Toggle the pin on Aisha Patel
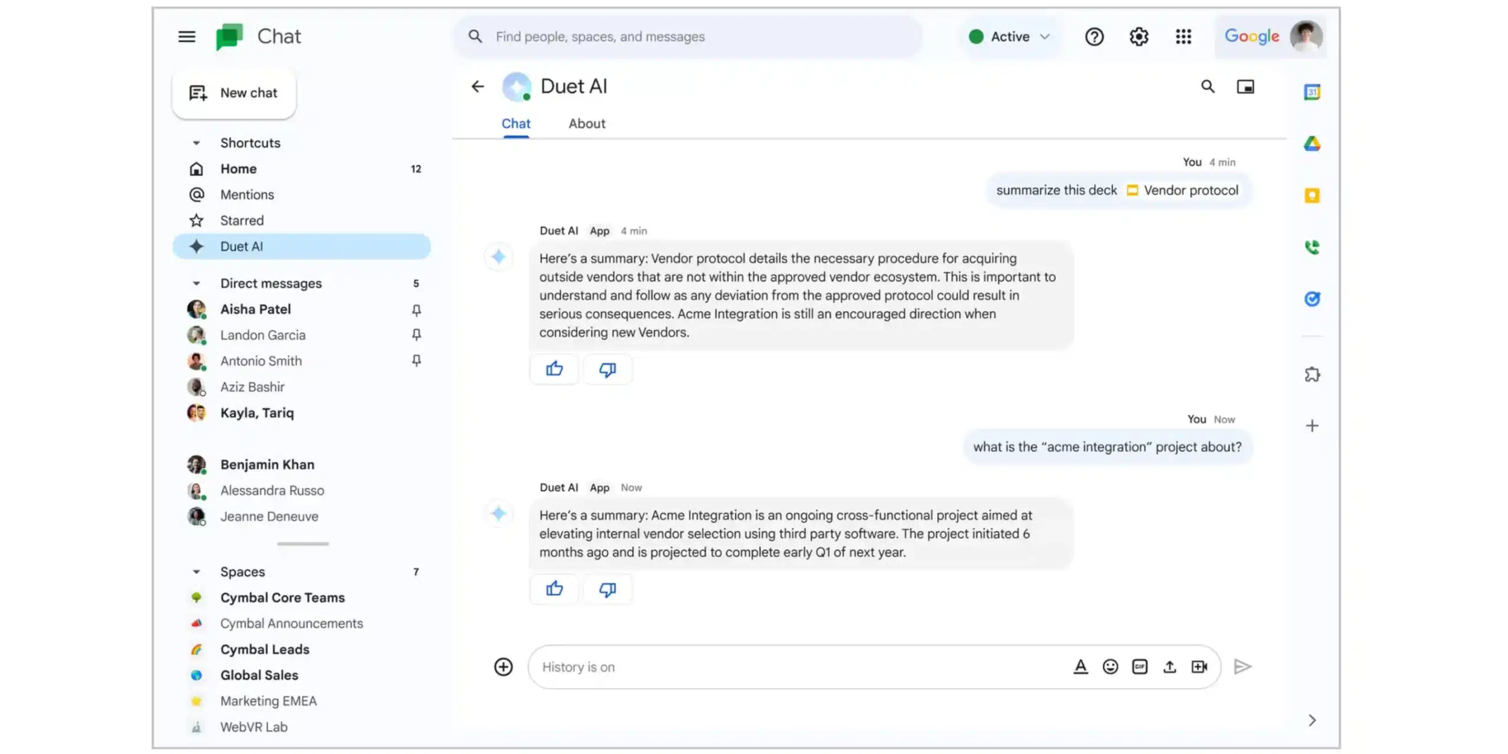This screenshot has width=1508, height=754. click(416, 309)
